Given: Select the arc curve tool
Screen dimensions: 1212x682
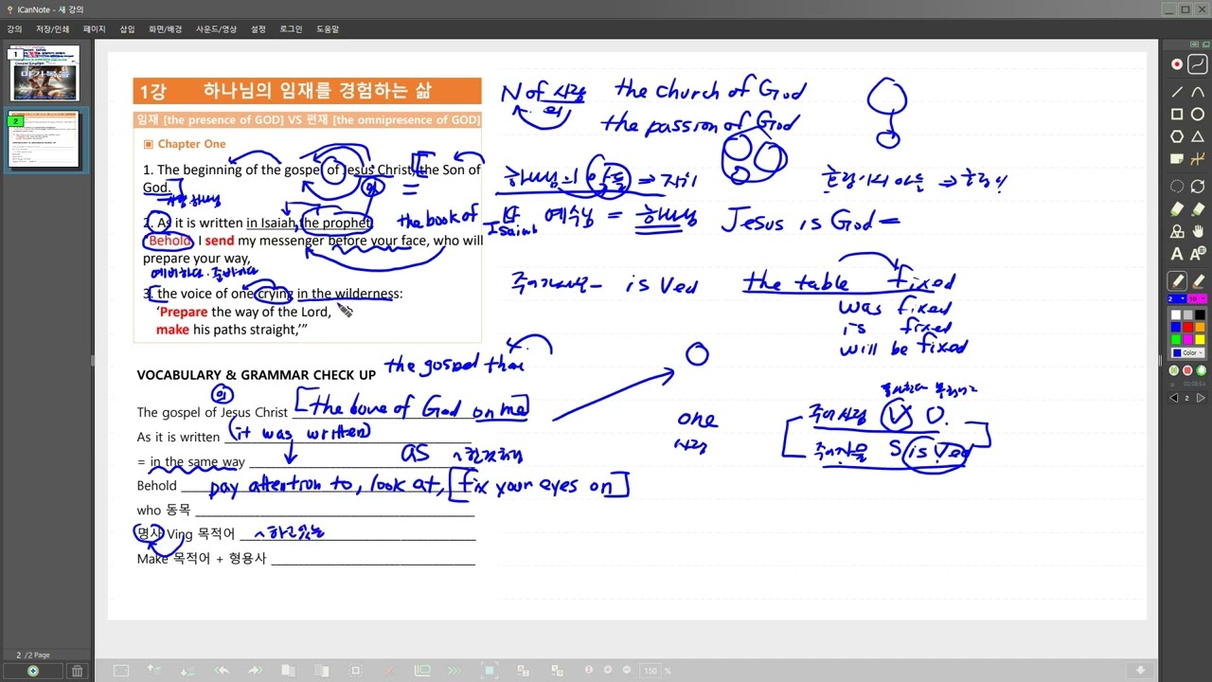Looking at the screenshot, I should (x=1198, y=92).
